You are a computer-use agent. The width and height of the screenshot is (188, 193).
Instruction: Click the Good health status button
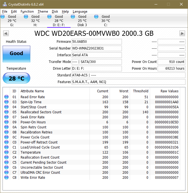tap(16, 54)
